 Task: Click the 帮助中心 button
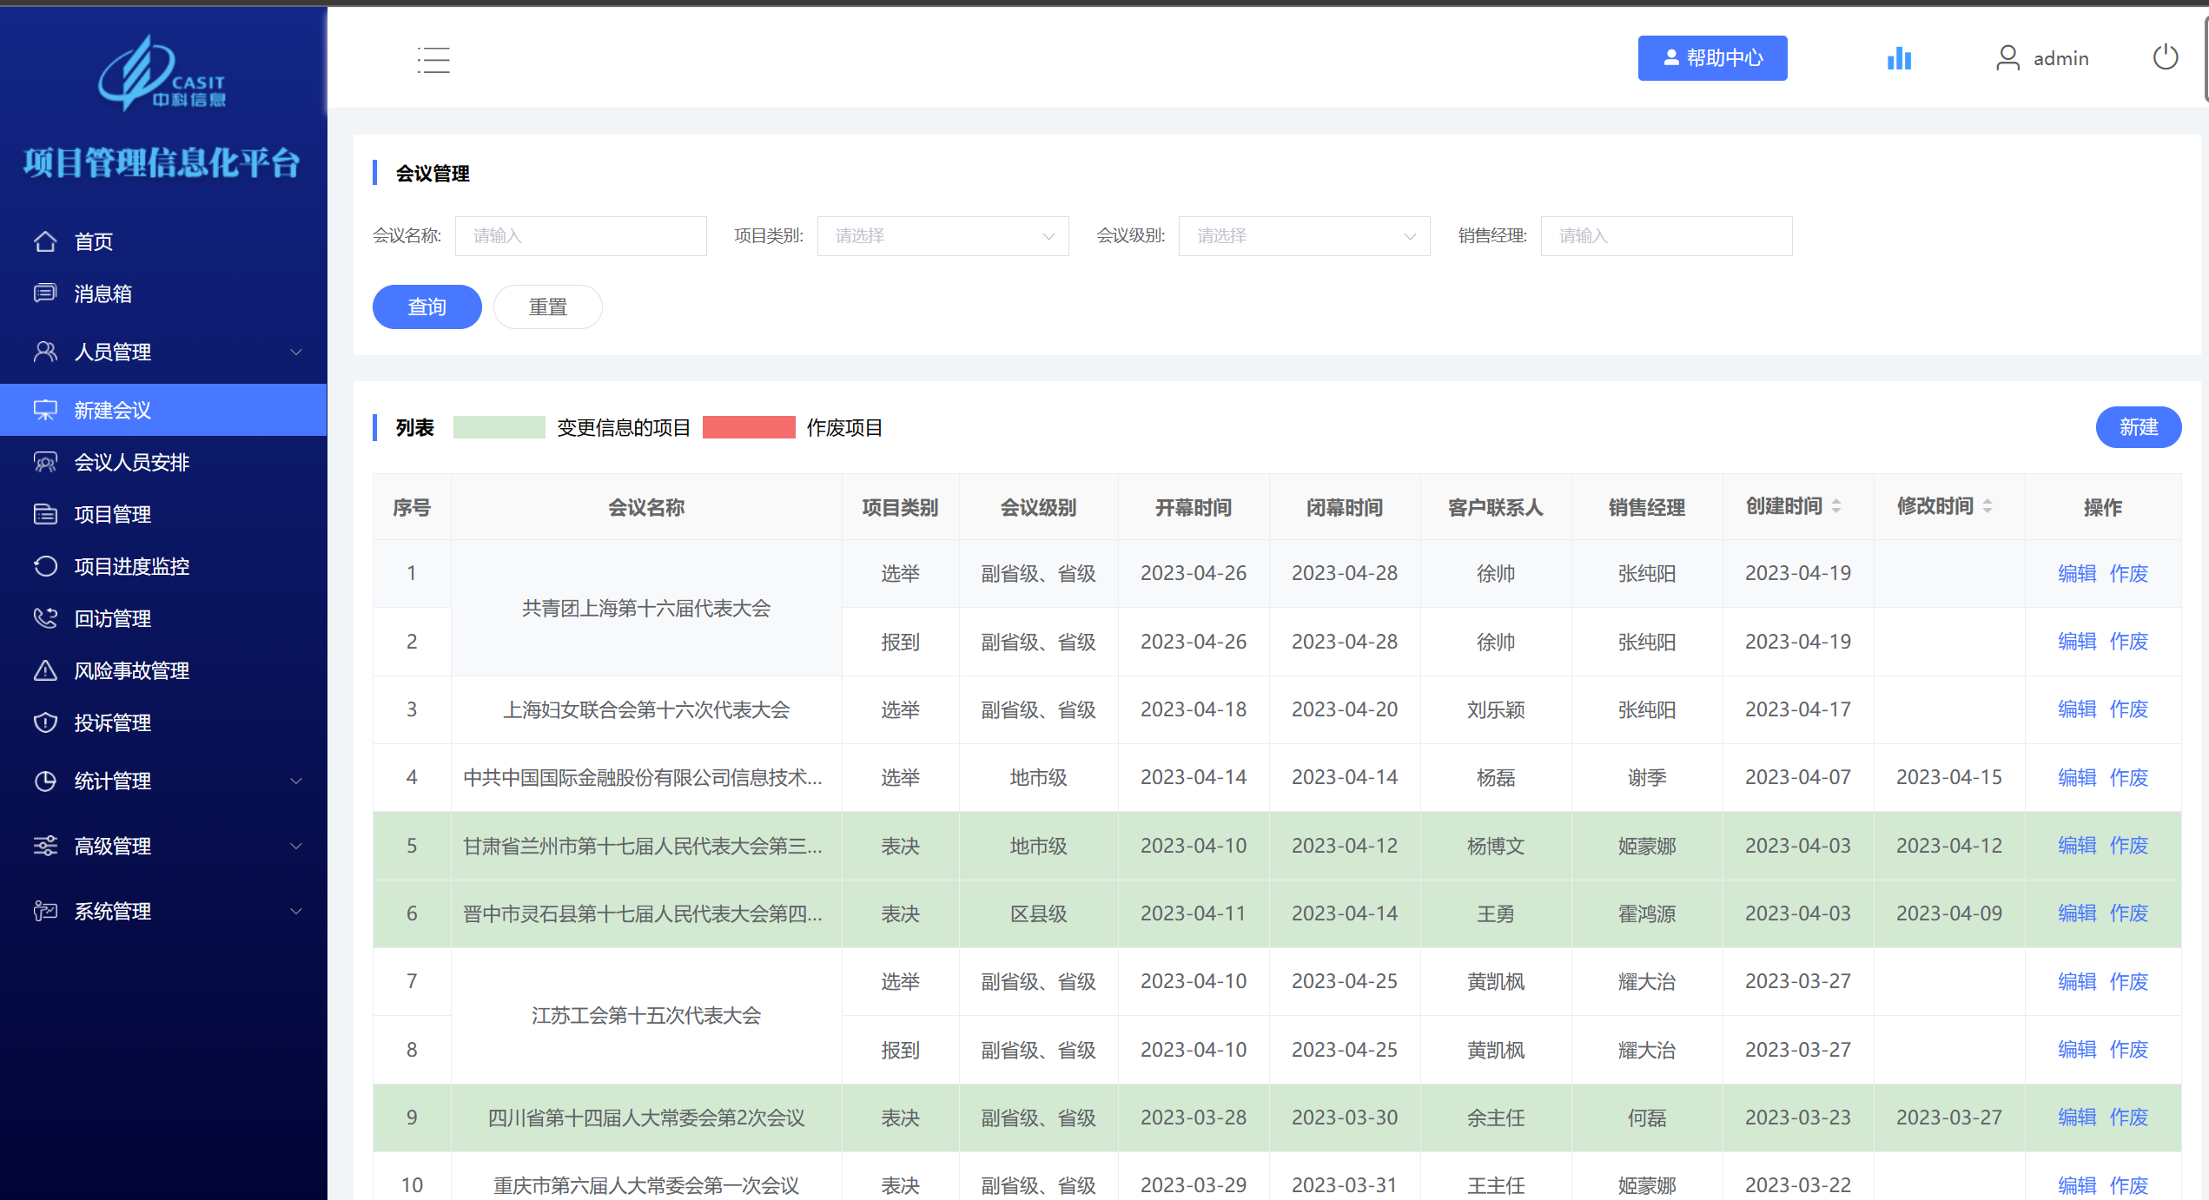[x=1712, y=58]
